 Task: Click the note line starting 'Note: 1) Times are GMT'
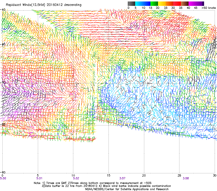coord(93,183)
